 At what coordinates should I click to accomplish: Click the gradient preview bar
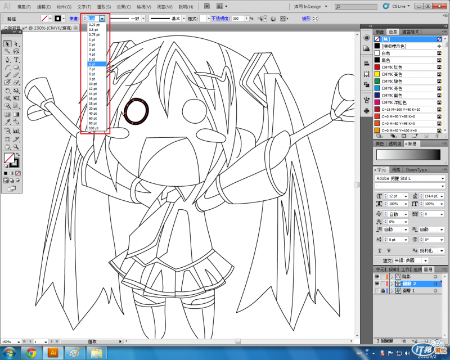pyautogui.click(x=408, y=155)
